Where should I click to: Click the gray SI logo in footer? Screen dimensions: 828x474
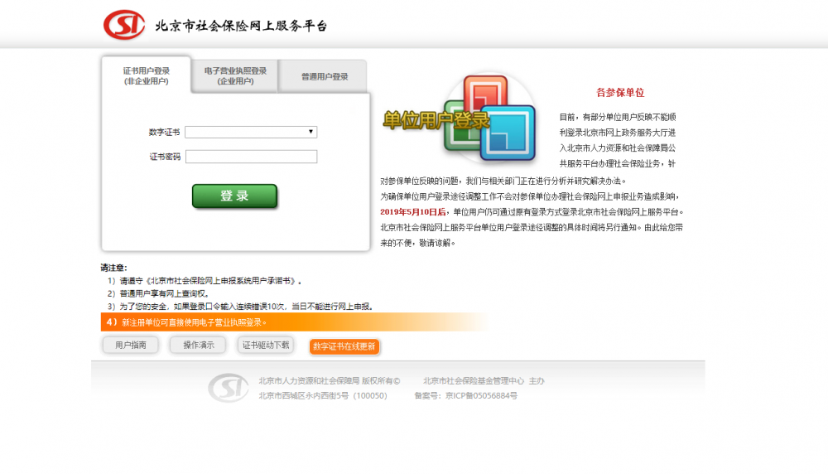coord(228,388)
